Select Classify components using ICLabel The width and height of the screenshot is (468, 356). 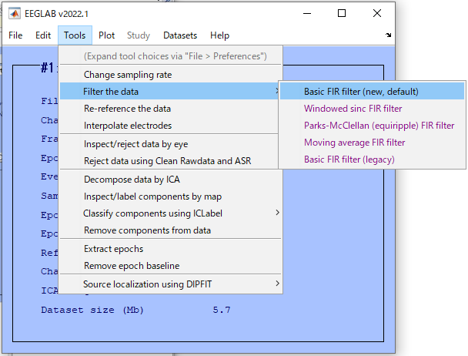(171, 213)
